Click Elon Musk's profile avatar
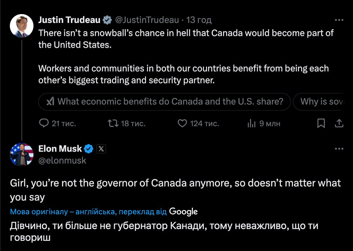The height and width of the screenshot is (251, 353). tap(22, 154)
